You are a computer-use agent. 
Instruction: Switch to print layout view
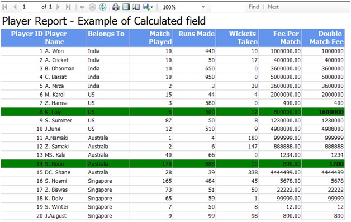(126, 7)
